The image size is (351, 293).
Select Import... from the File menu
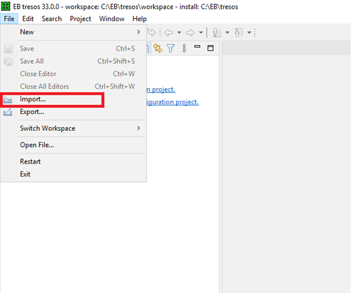(33, 99)
